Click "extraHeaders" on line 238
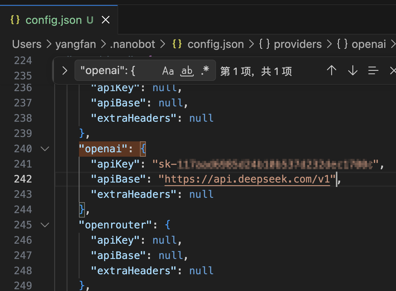The width and height of the screenshot is (396, 291). [134, 118]
